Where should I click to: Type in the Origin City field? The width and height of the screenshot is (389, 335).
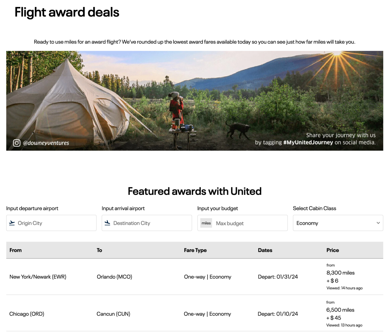(55, 223)
